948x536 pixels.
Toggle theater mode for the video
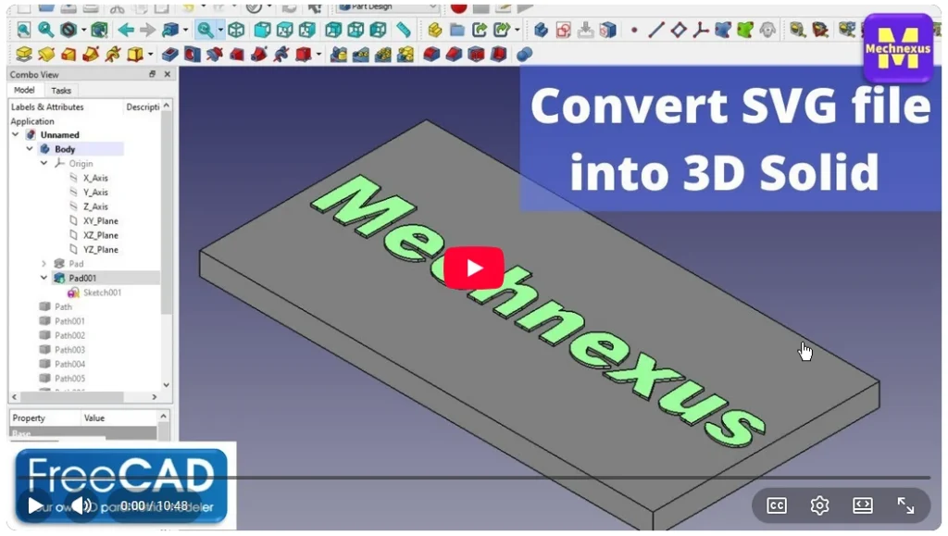[x=862, y=505]
